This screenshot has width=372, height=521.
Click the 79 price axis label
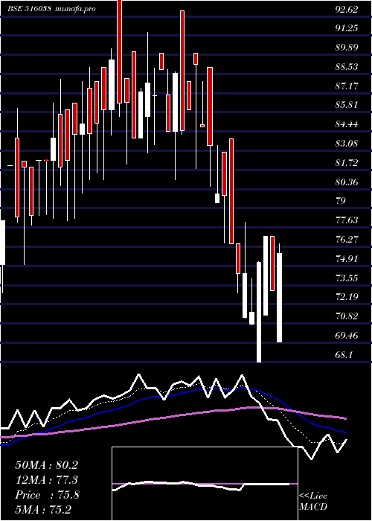(341, 201)
